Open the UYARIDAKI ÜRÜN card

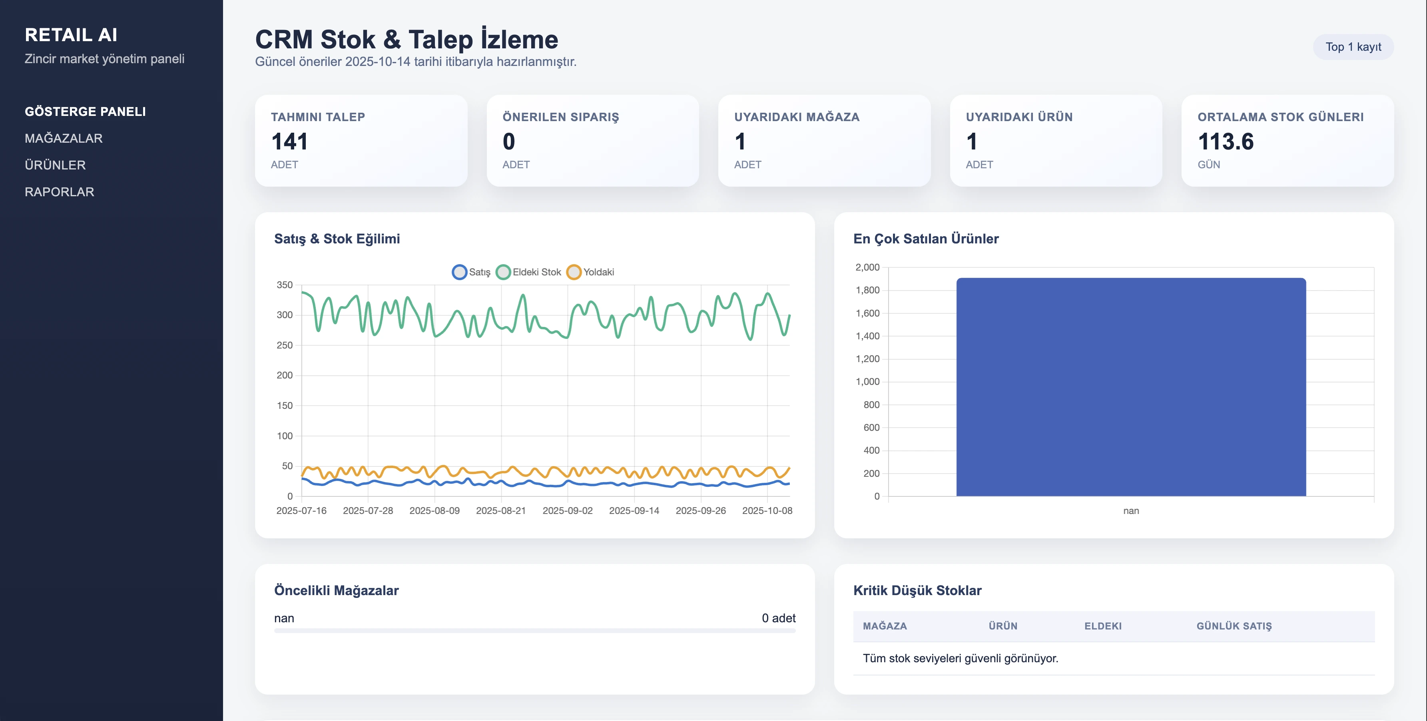coord(1055,141)
